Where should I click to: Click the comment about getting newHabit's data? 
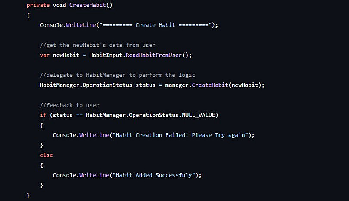[97, 45]
